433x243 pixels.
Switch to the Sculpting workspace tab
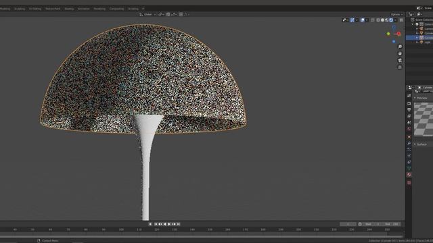pyautogui.click(x=20, y=9)
